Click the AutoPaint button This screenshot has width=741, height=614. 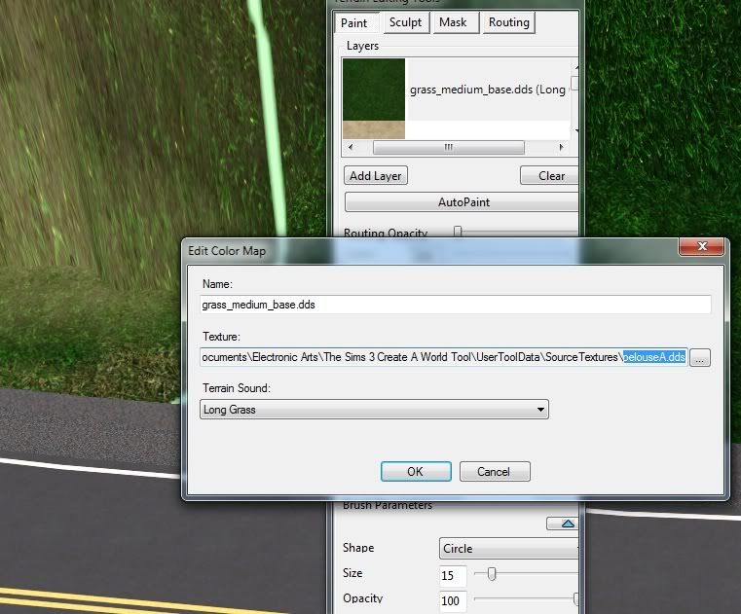coord(463,202)
